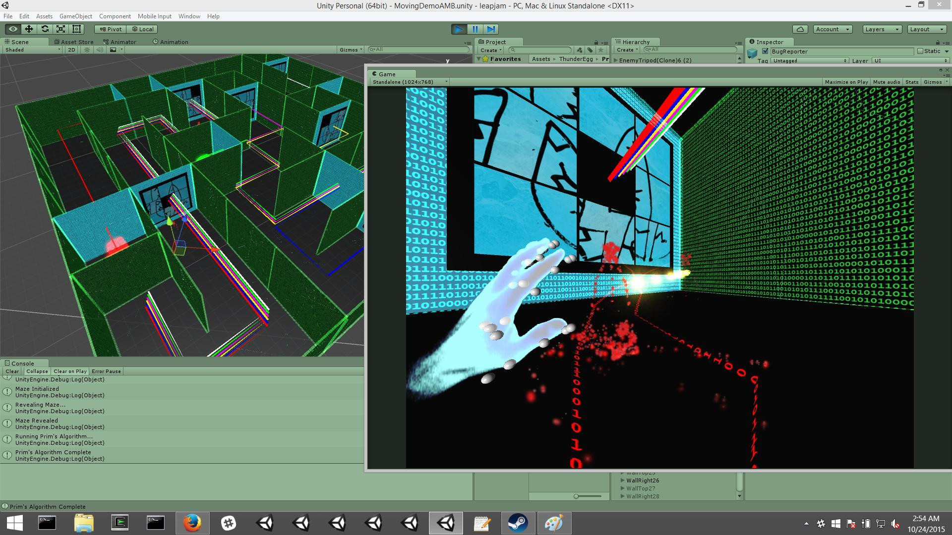Enable the Static checkbox
Screen dimensions: 952x535
point(920,51)
